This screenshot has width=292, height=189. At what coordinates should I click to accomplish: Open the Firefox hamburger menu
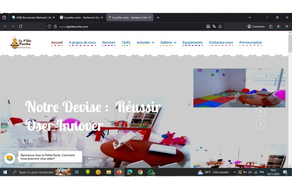(286, 26)
